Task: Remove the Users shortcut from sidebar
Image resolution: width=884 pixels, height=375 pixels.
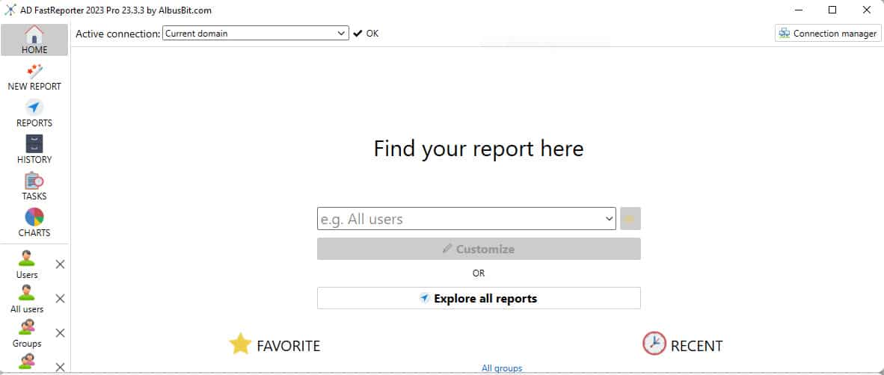Action: (61, 264)
